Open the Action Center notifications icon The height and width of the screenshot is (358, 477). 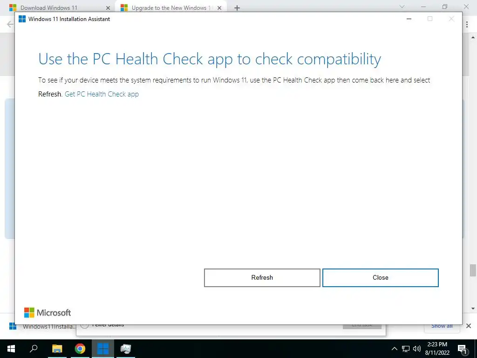462,349
